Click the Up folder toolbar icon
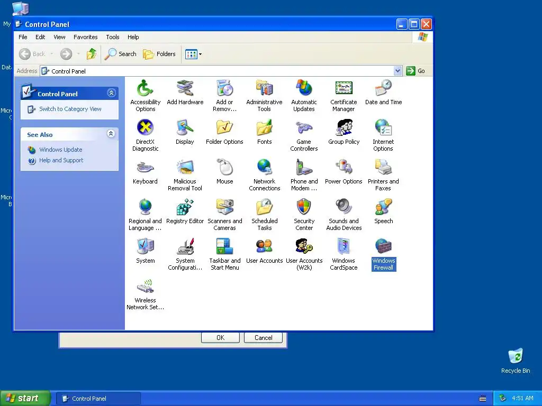This screenshot has width=542, height=406. [x=92, y=54]
